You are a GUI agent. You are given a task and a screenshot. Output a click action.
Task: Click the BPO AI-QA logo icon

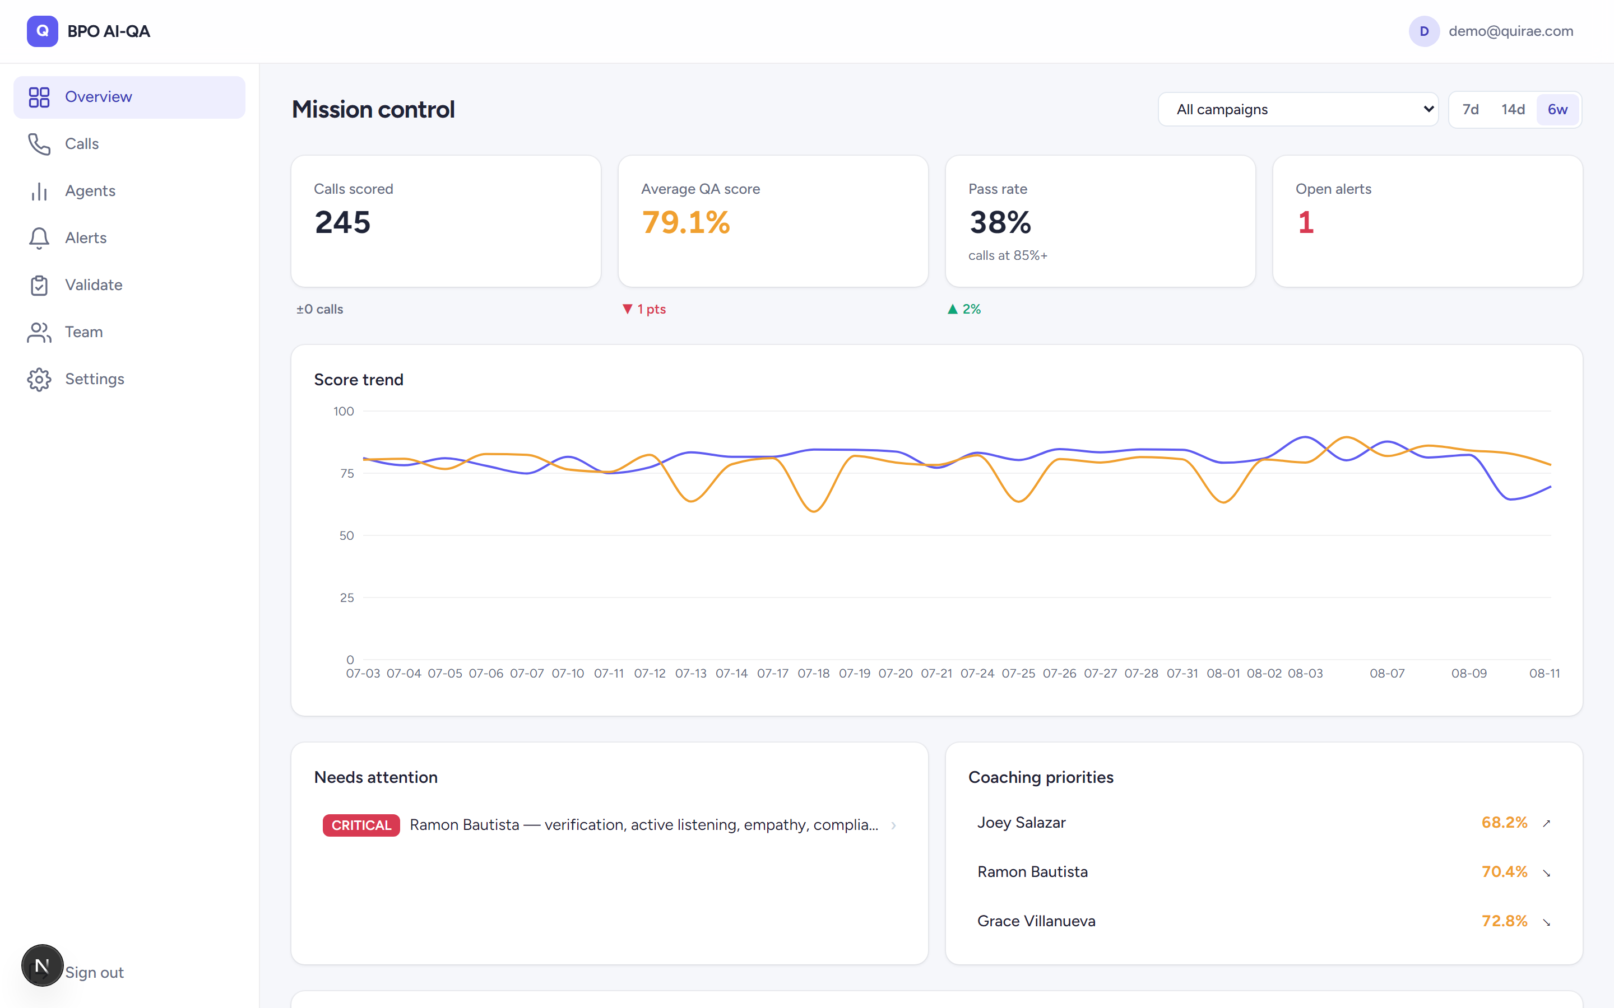point(42,31)
